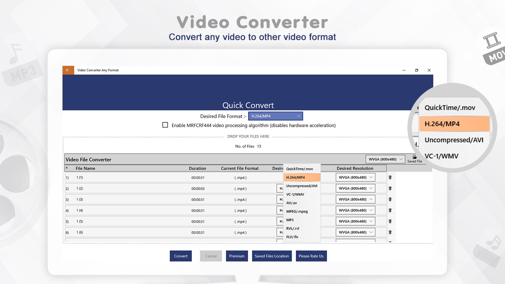
Task: Open resolution dropdown for file 1 (3)
Action: click(355, 199)
